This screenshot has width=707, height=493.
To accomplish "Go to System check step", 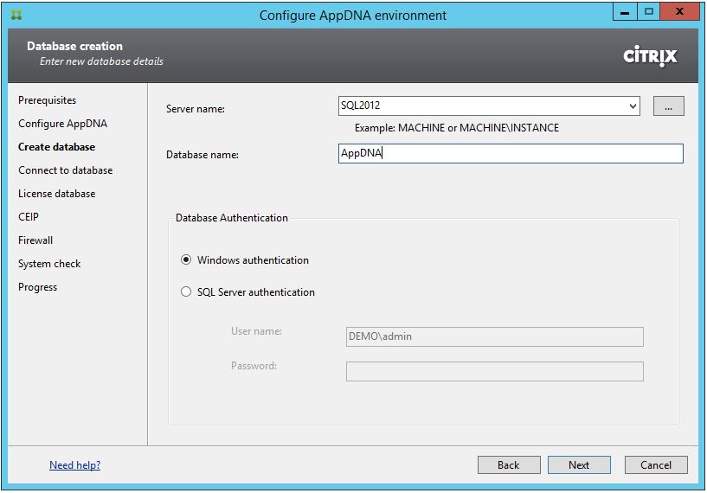I will [49, 264].
